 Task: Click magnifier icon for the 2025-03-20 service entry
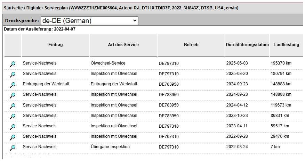13,74
